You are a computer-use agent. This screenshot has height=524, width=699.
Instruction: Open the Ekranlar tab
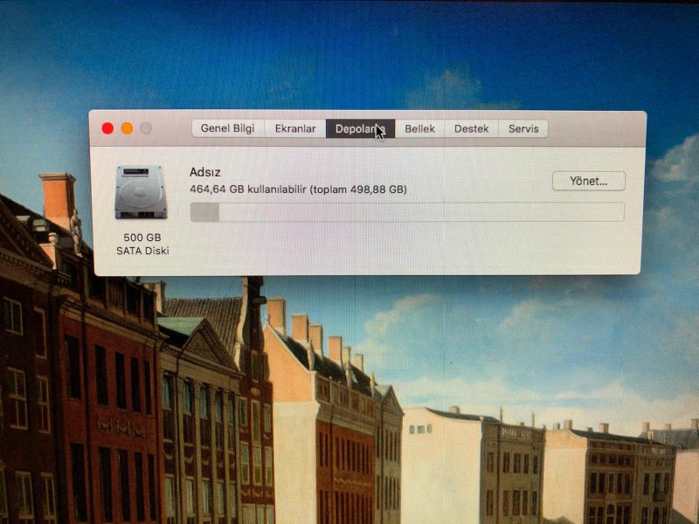coord(295,128)
